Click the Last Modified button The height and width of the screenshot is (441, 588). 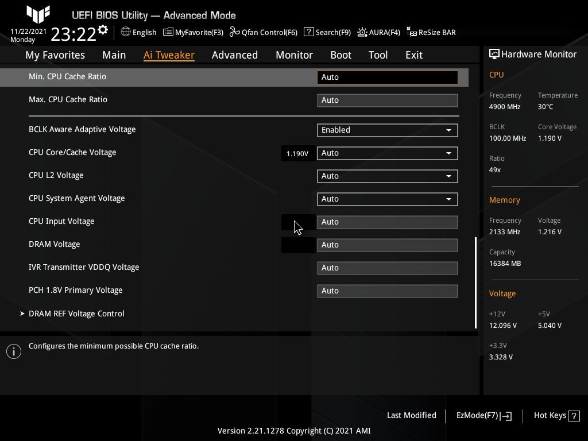pyautogui.click(x=411, y=416)
